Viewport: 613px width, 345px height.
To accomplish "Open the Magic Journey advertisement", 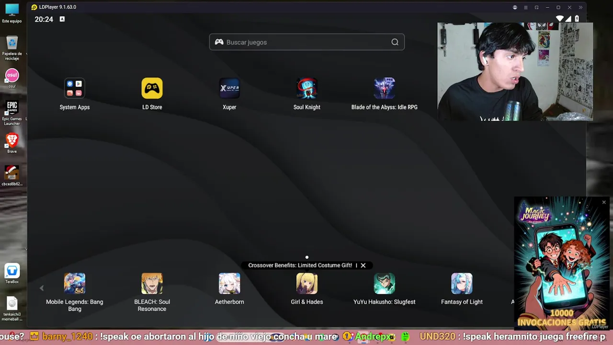I will (561, 264).
